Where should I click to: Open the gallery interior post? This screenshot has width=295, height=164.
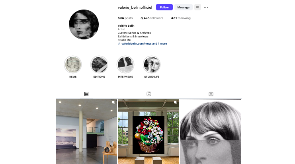[x=86, y=131]
